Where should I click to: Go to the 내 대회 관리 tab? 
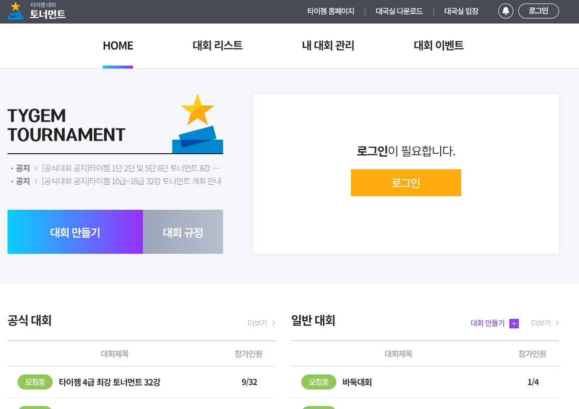click(328, 46)
